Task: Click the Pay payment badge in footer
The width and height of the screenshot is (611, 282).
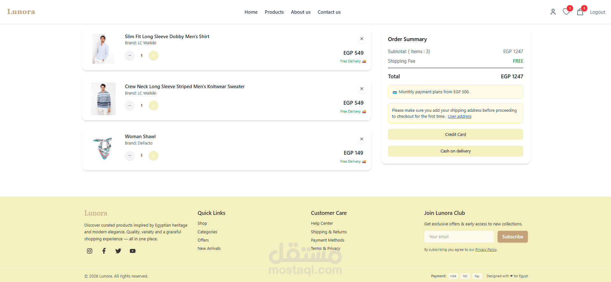Action: (477, 276)
